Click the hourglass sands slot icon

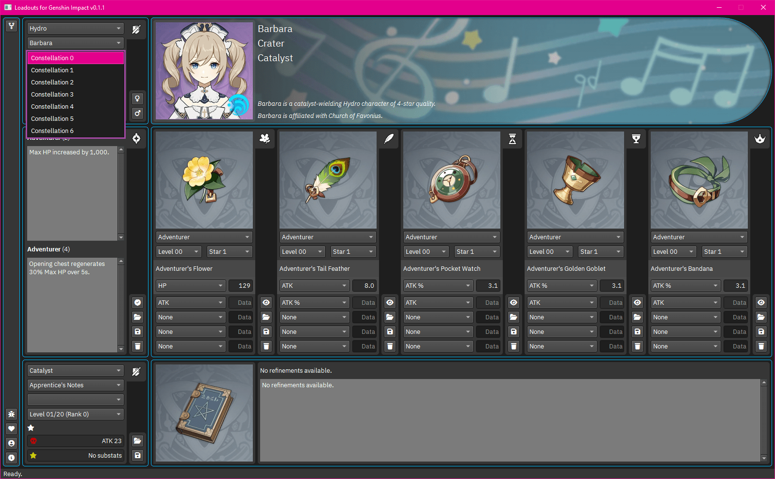[512, 139]
